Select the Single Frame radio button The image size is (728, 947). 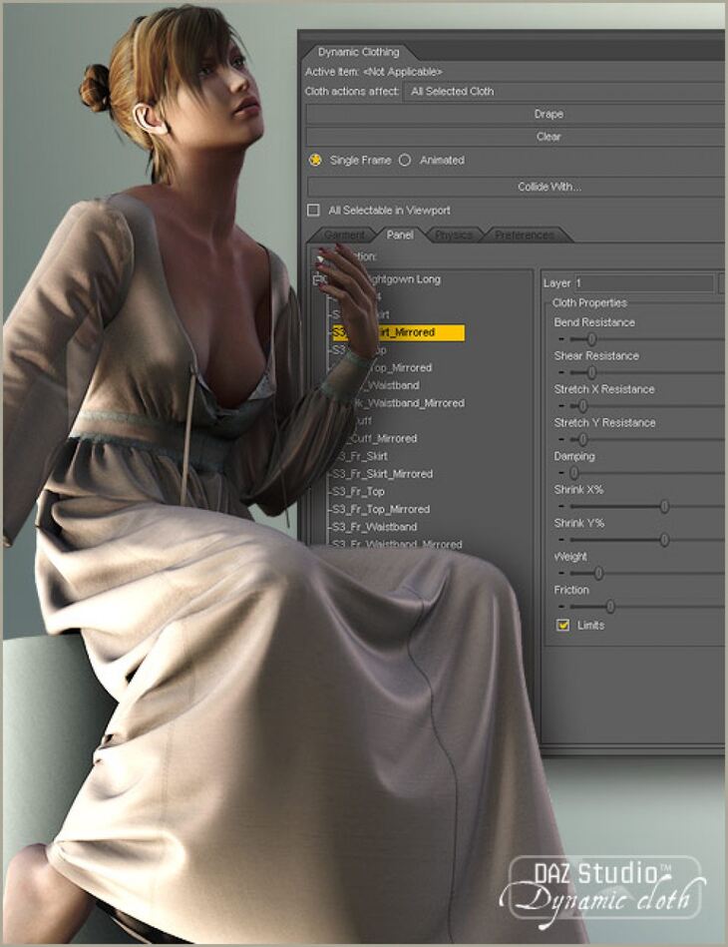pyautogui.click(x=315, y=160)
